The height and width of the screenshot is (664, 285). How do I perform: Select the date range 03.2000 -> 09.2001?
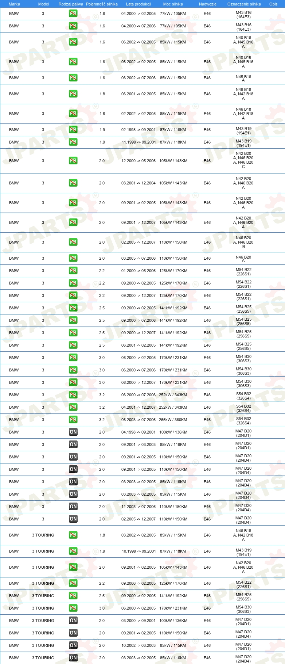tap(138, 621)
